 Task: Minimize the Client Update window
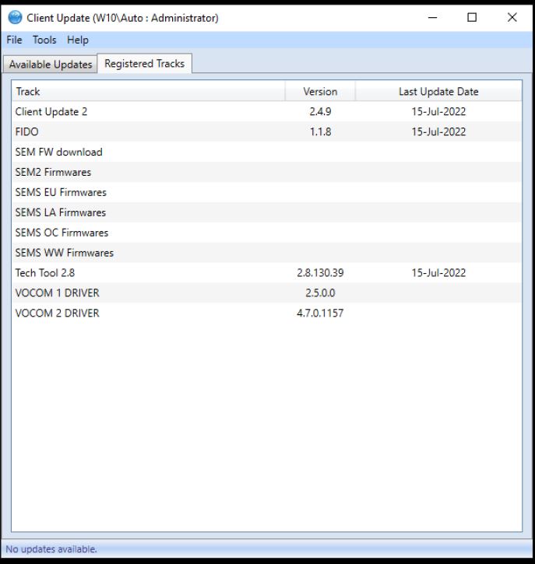tap(432, 17)
